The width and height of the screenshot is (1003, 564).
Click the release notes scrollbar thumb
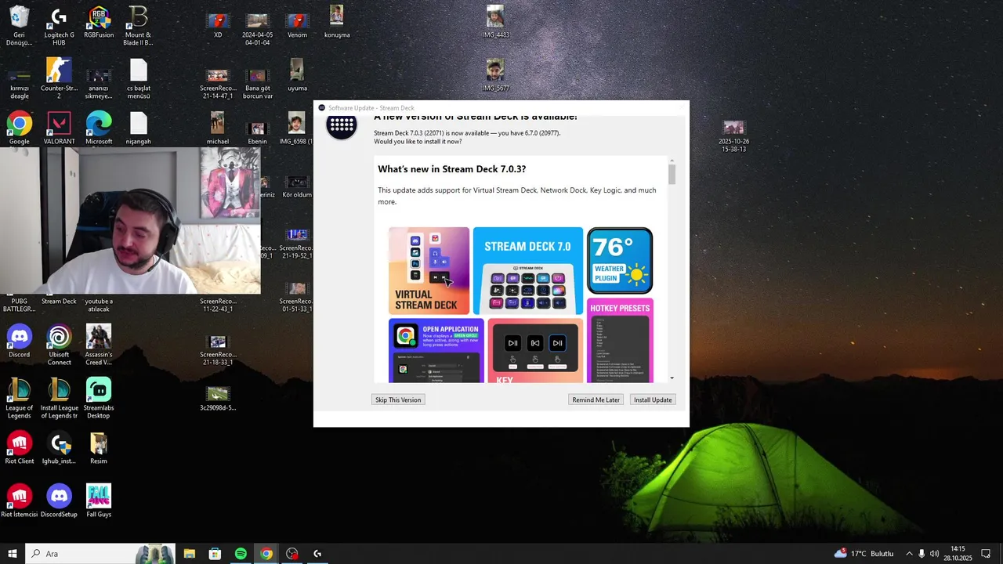coord(672,175)
